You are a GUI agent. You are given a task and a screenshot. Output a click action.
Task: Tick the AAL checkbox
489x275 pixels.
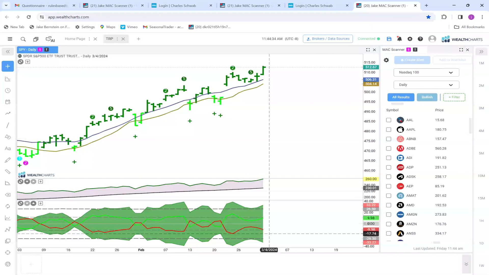[x=389, y=120]
